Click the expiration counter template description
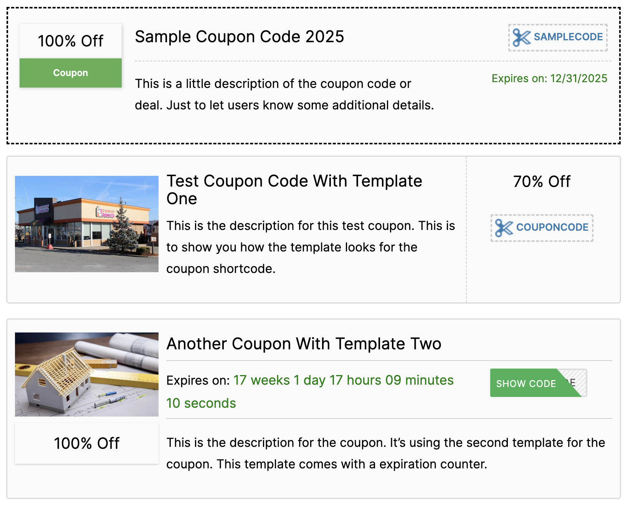628x506 pixels. (x=385, y=453)
